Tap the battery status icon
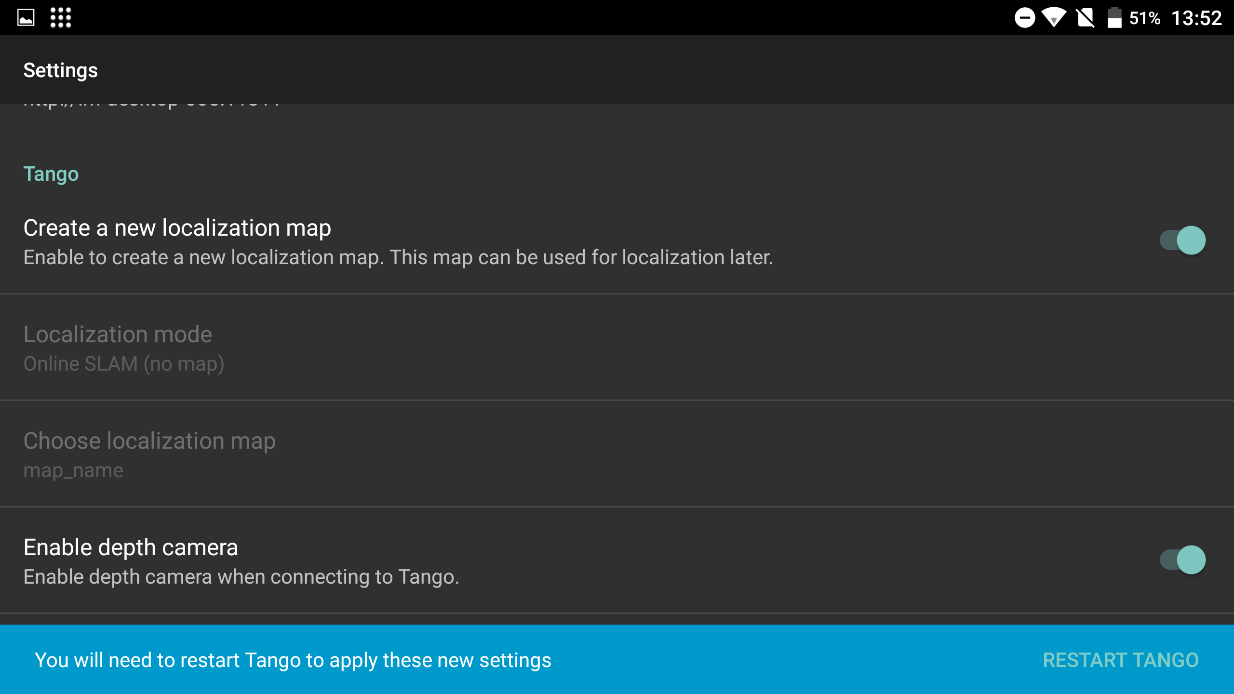 pos(1114,18)
